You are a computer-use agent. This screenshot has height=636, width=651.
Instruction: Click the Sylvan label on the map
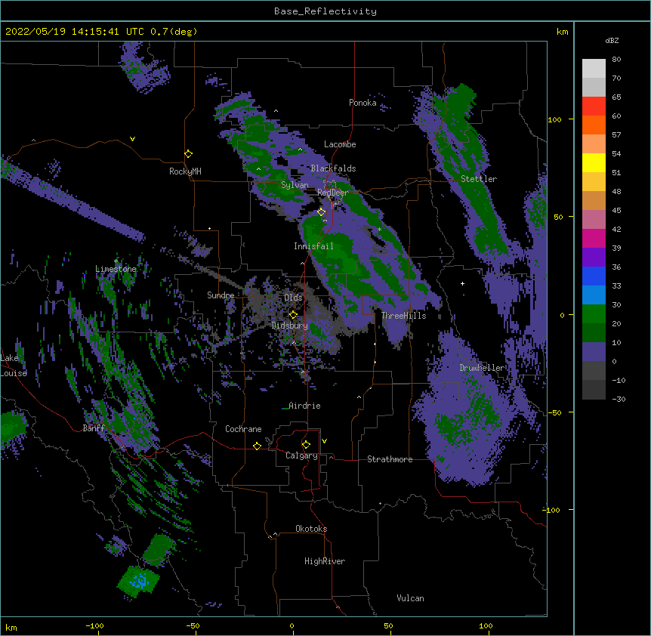[295, 185]
